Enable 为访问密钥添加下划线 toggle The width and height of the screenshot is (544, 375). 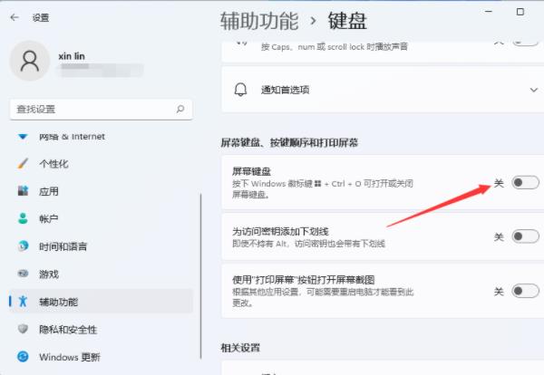525,236
